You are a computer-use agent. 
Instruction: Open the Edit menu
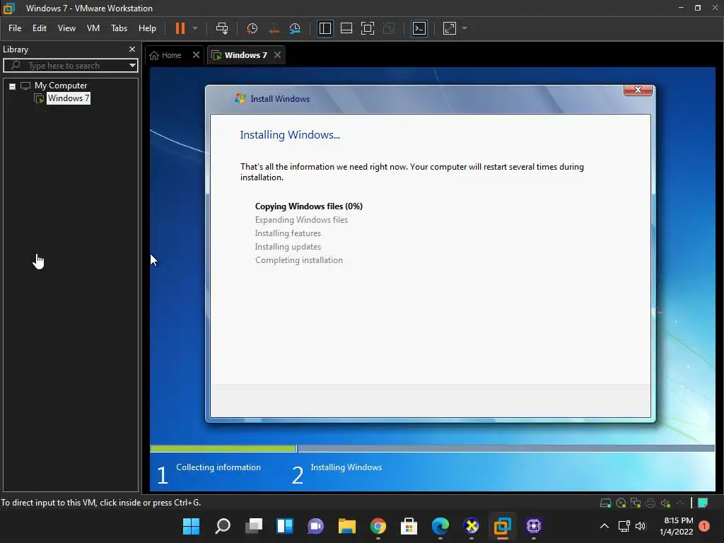(40, 28)
